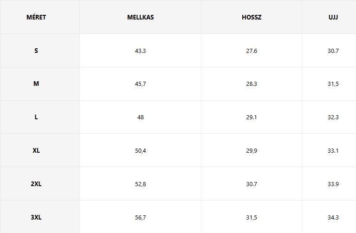Select the 3XL size row label
356x233 pixels.
click(36, 217)
